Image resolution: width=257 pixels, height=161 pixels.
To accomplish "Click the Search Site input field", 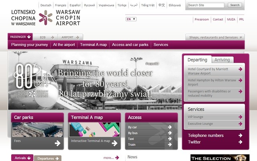I will point(206,5).
